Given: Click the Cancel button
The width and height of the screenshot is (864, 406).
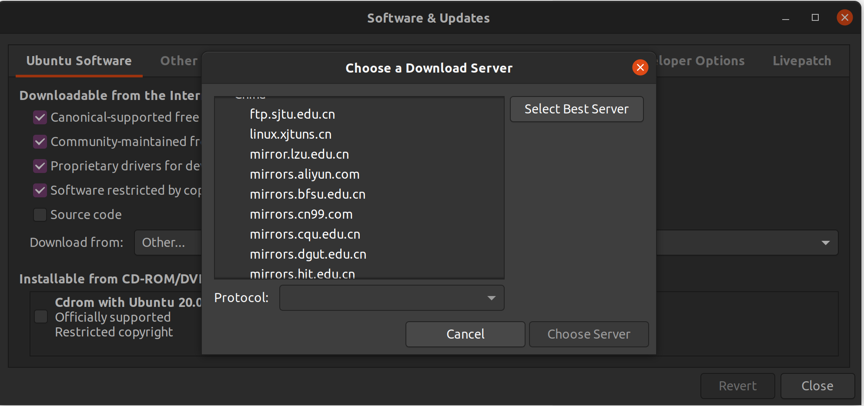Looking at the screenshot, I should 465,334.
